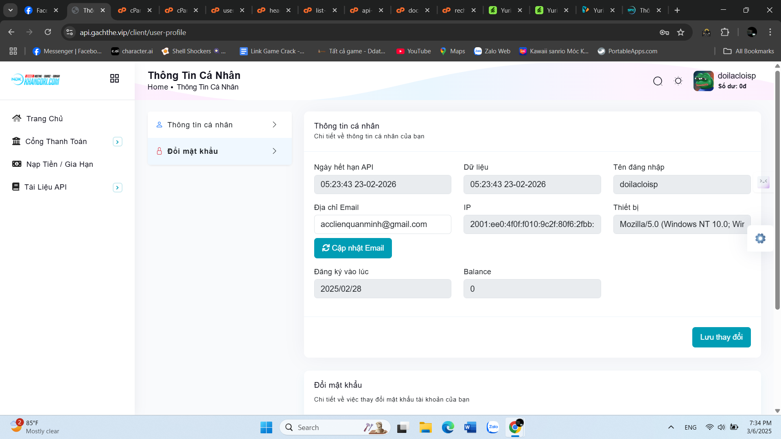Image resolution: width=781 pixels, height=439 pixels.
Task: Click the Cập nhật Email button
Action: [x=353, y=248]
